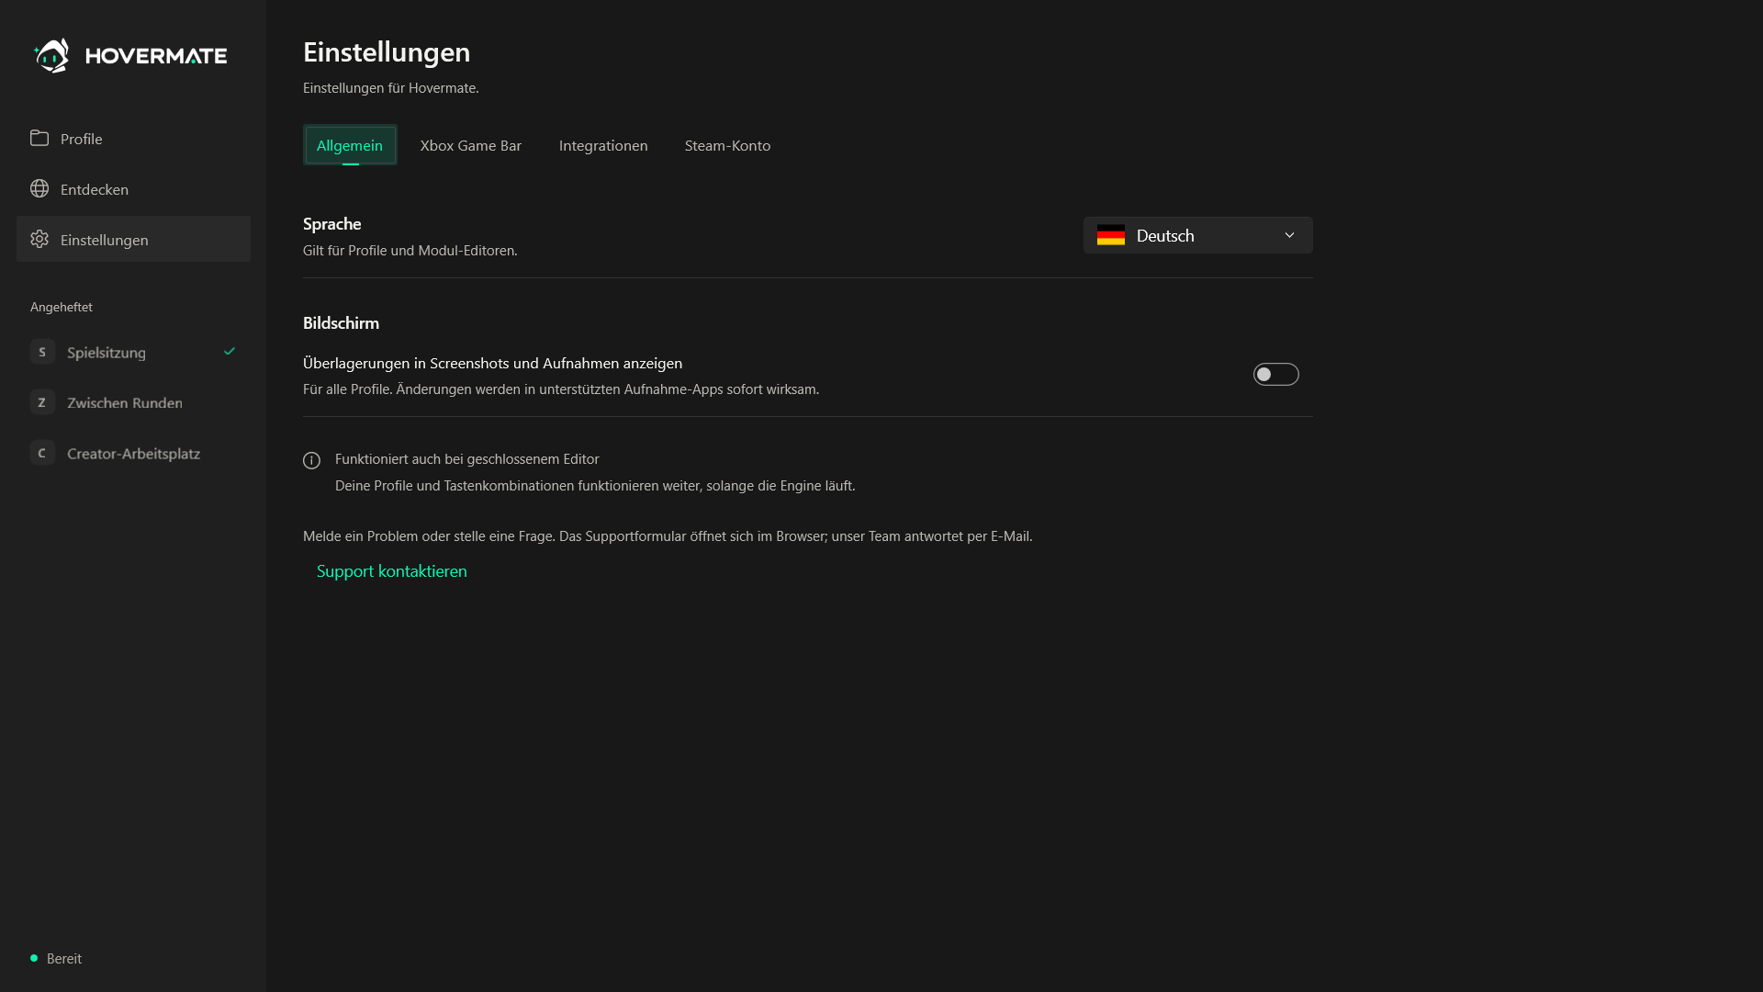Toggle overlays in screenshots and recordings switch
Screen dimensions: 1763x992
(1276, 374)
